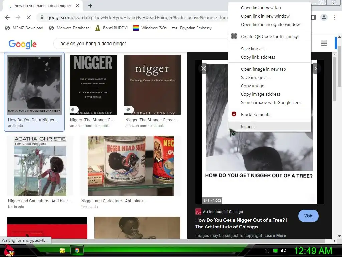Click the QR code icon in context menu
This screenshot has width=342, height=257.
234,36
